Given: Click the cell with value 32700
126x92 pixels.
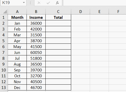Looking at the screenshot, I should pyautogui.click(x=36, y=76).
